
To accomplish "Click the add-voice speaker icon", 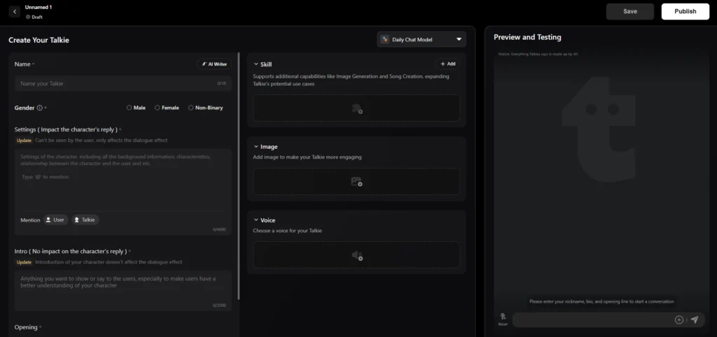I will point(356,255).
